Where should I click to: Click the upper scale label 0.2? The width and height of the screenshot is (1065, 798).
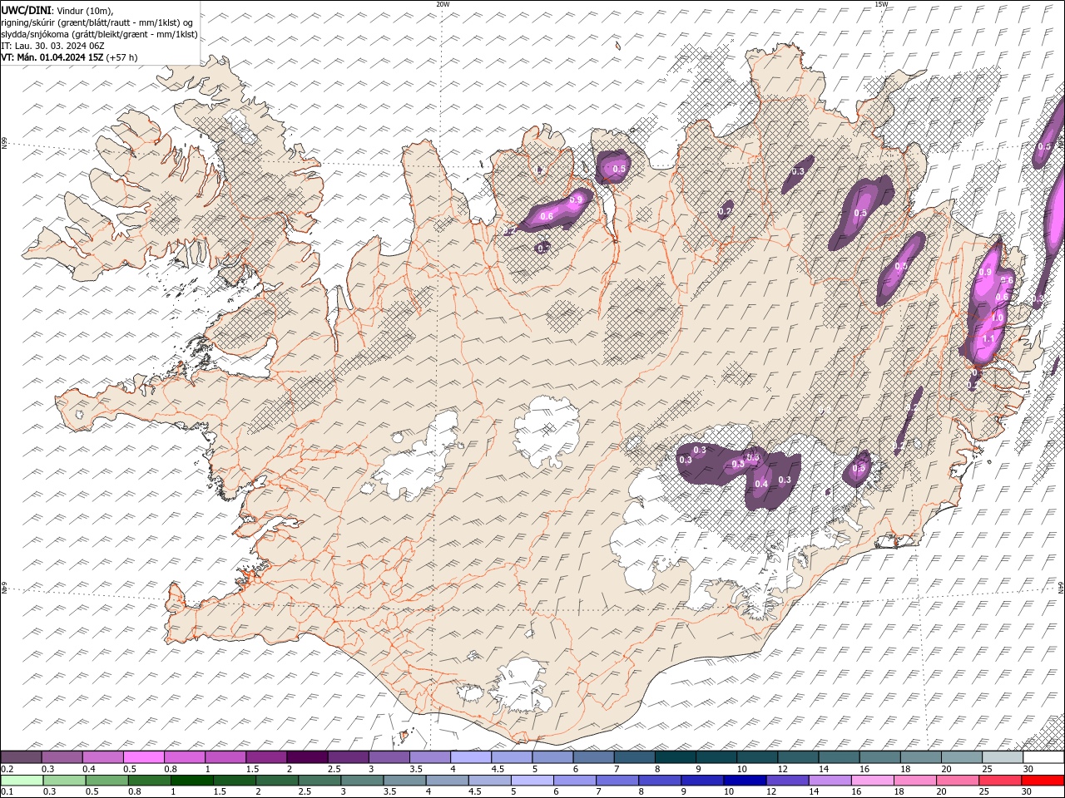click(7, 769)
